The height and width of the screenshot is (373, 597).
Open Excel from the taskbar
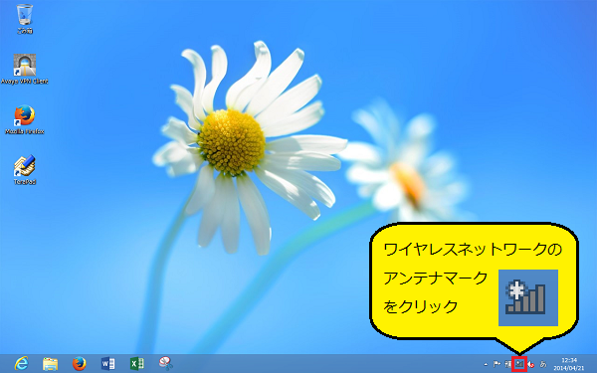[137, 364]
